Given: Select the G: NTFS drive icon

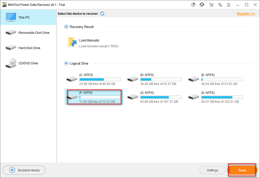Looking at the screenshot, I should tap(133, 97).
